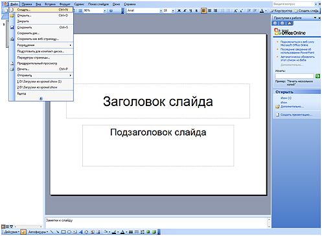Toggle text shadow (S) formatting
This screenshot has width=322, height=236.
click(x=196, y=10)
